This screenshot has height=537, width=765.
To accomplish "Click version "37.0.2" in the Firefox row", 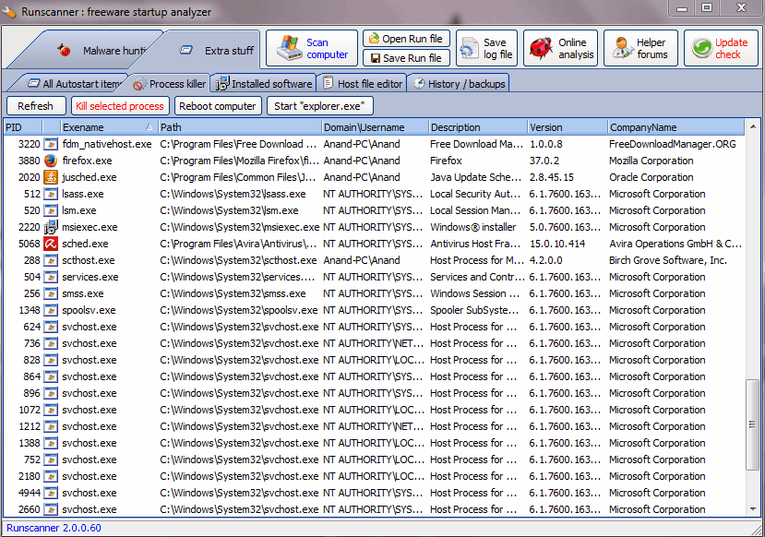I will pyautogui.click(x=546, y=161).
